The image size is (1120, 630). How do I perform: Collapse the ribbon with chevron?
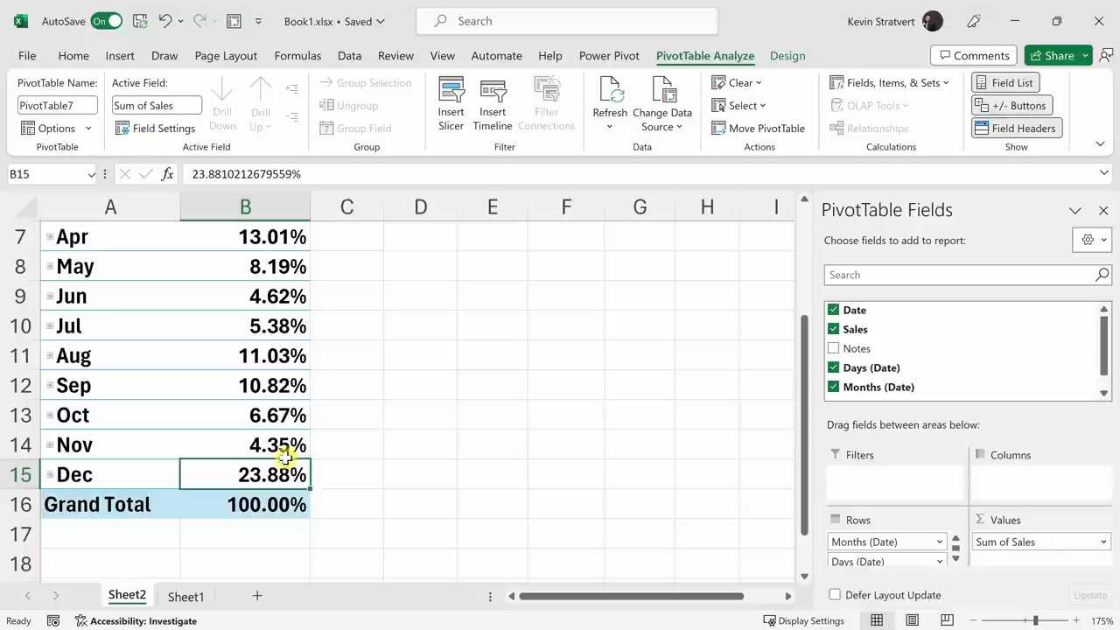[x=1101, y=144]
